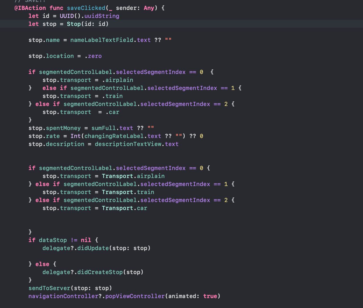Click Transport.car value

click(124, 208)
